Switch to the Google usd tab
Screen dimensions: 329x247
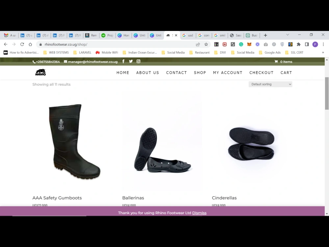pyautogui.click(x=188, y=35)
